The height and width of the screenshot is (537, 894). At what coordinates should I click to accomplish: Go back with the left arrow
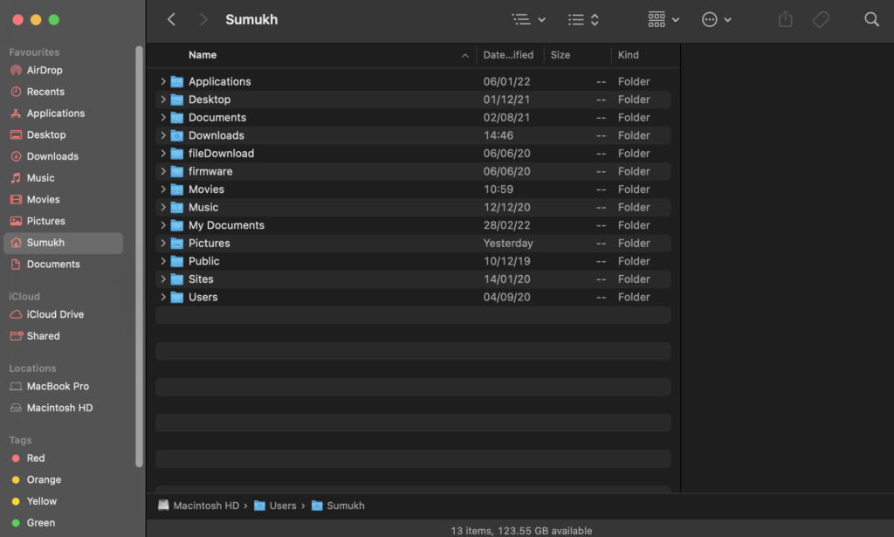[x=171, y=19]
